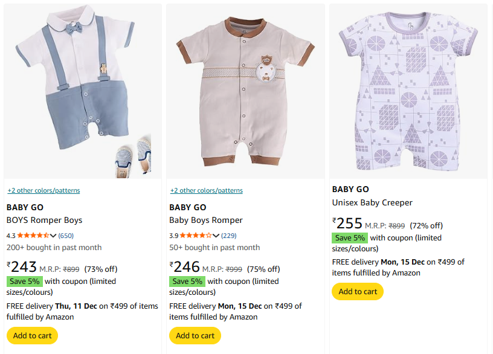Click +2 other colors link under beige romper
Screen dimensions: 493x354
[206, 190]
